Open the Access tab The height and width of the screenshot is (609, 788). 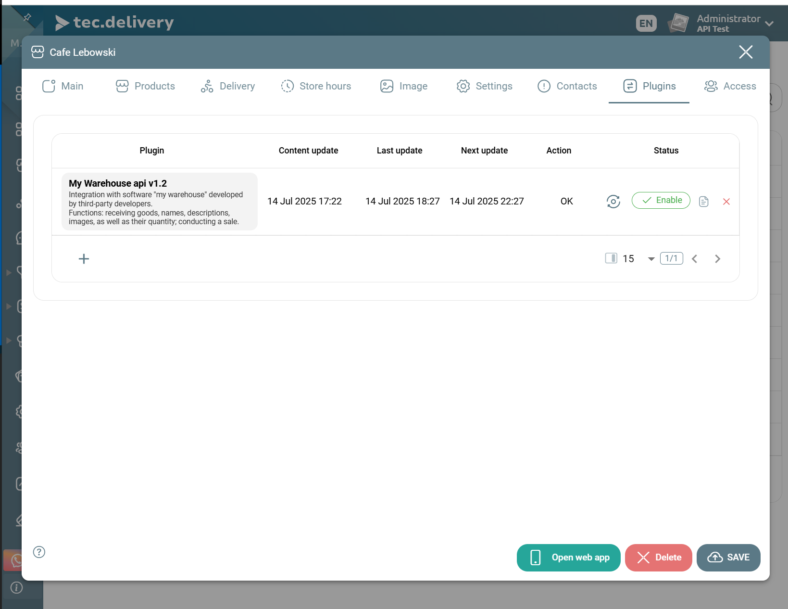[730, 86]
